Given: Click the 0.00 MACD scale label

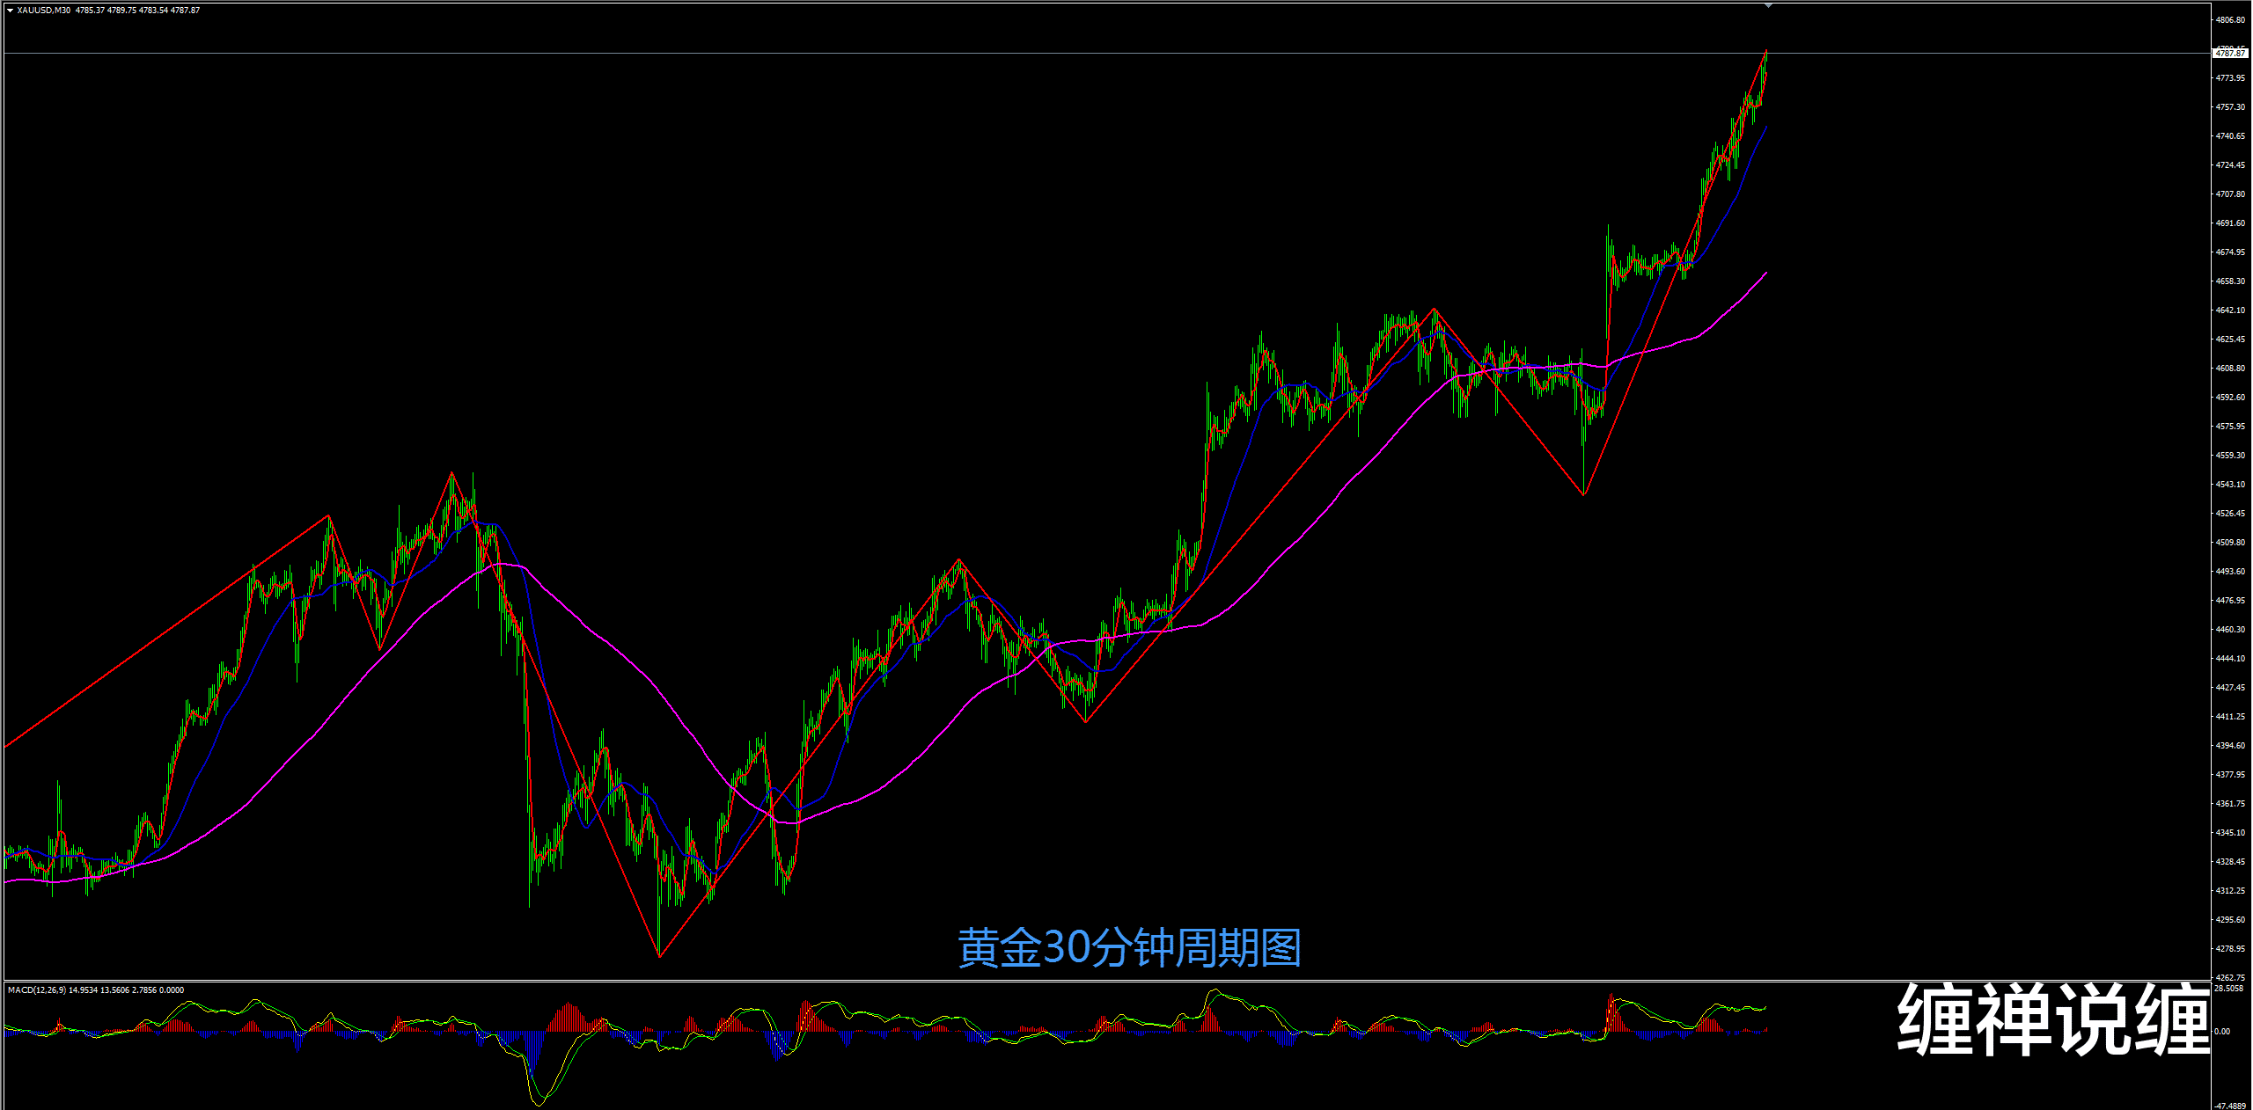Looking at the screenshot, I should tap(2223, 1031).
